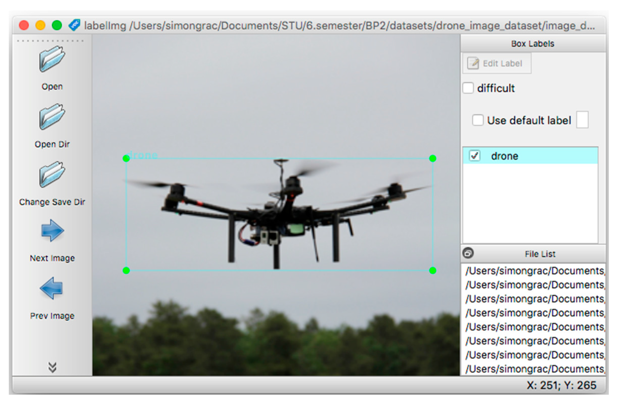This screenshot has height=407, width=622.
Task: Click the toolbar drag handle dots
Action: click(50, 41)
